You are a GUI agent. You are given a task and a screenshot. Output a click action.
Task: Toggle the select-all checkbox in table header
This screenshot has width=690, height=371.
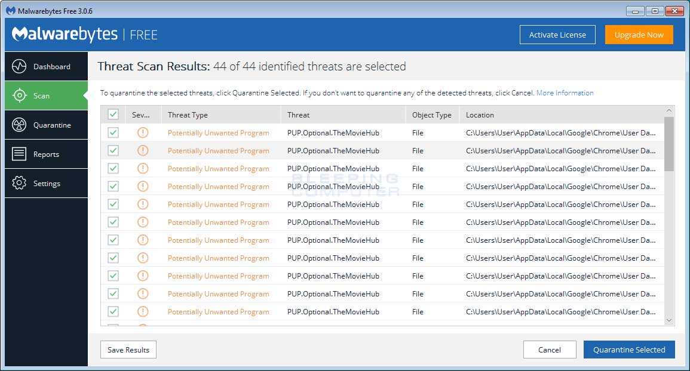tap(113, 115)
